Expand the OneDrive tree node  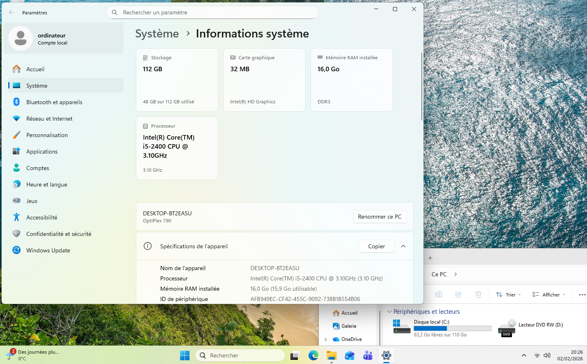pos(326,339)
